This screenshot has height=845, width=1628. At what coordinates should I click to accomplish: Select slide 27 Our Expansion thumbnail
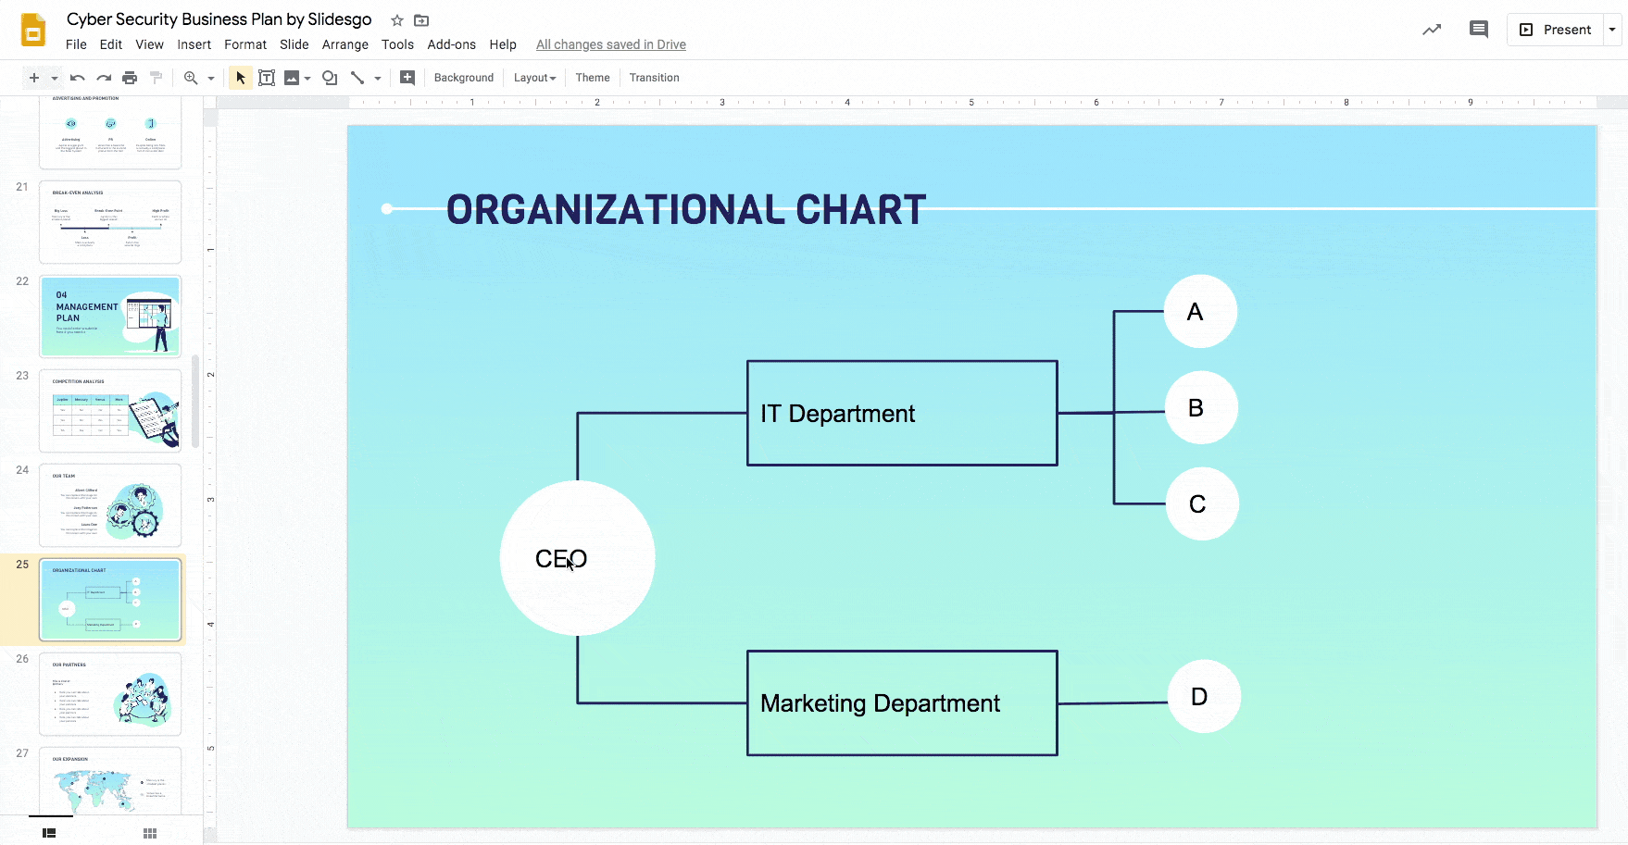(x=110, y=781)
